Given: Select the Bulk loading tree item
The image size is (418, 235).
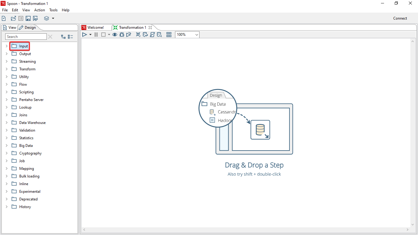Looking at the screenshot, I should (25, 176).
